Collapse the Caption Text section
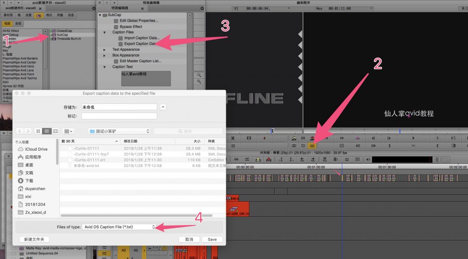Image resolution: width=468 pixels, height=259 pixels. (x=105, y=67)
